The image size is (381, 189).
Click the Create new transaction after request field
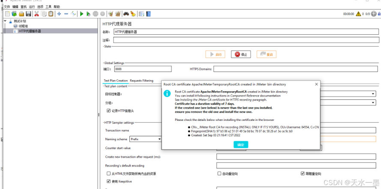click(x=296, y=157)
